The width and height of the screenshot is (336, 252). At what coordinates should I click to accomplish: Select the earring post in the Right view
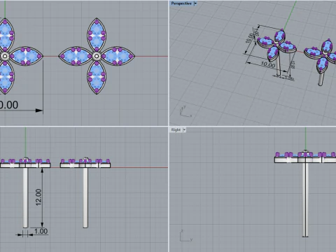pos(305,199)
